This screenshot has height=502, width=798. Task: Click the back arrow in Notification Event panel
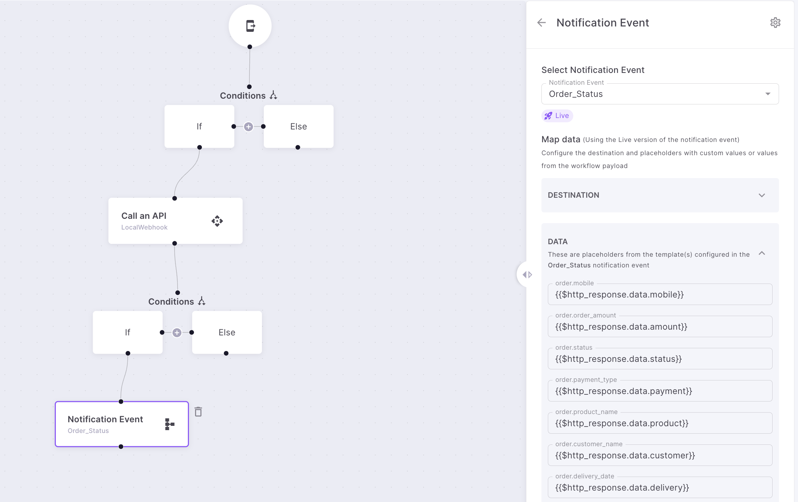541,23
